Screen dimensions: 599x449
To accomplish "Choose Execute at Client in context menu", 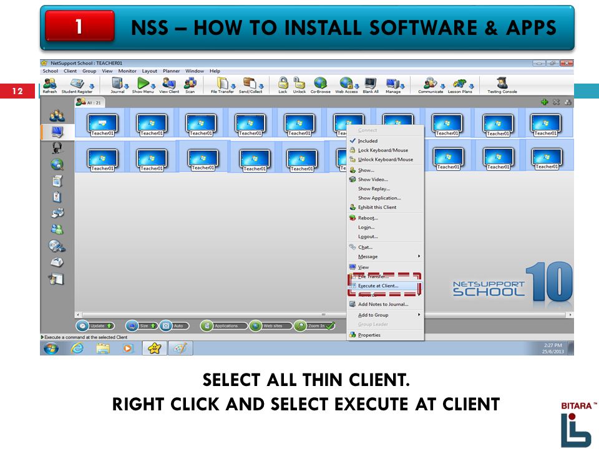I will pos(385,286).
